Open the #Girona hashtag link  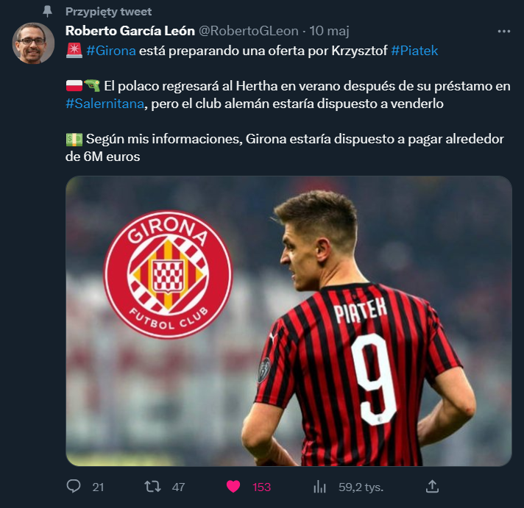click(111, 51)
